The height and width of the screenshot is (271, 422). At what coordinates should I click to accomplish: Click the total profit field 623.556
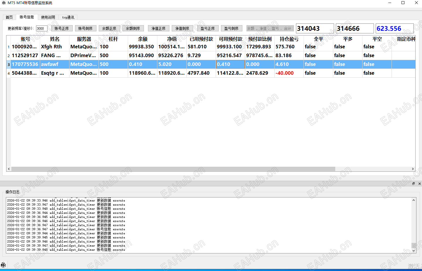click(x=395, y=28)
